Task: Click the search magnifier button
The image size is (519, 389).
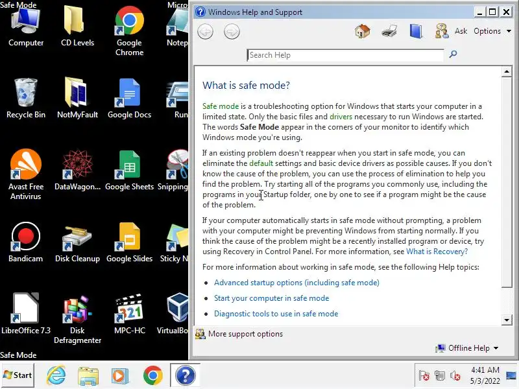Action: pyautogui.click(x=453, y=54)
